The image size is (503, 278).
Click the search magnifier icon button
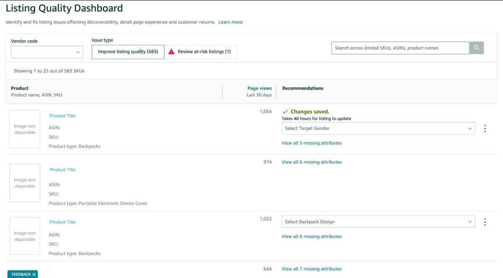[476, 48]
